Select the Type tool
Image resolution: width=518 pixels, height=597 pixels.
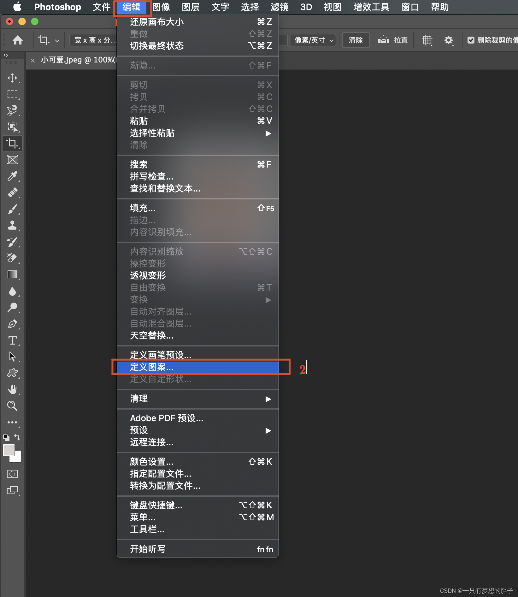click(12, 340)
